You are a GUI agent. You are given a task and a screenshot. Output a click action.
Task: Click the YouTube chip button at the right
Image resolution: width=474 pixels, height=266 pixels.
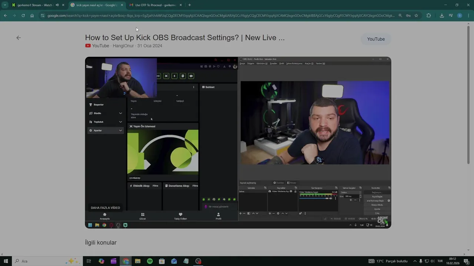pyautogui.click(x=376, y=39)
